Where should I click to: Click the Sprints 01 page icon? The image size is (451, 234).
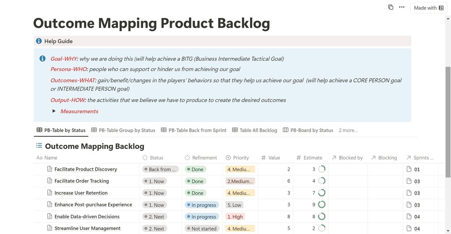tap(409, 169)
